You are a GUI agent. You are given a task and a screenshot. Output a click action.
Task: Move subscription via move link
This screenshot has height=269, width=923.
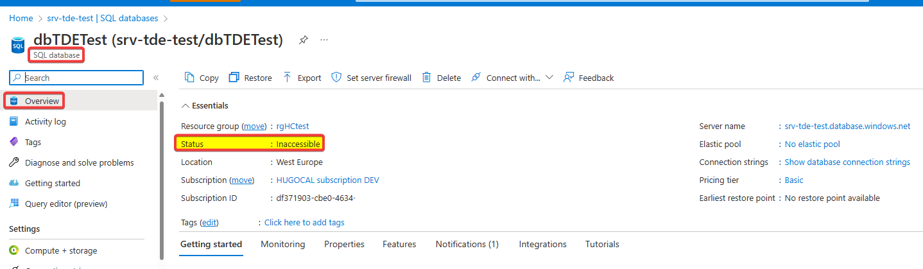coord(241,180)
